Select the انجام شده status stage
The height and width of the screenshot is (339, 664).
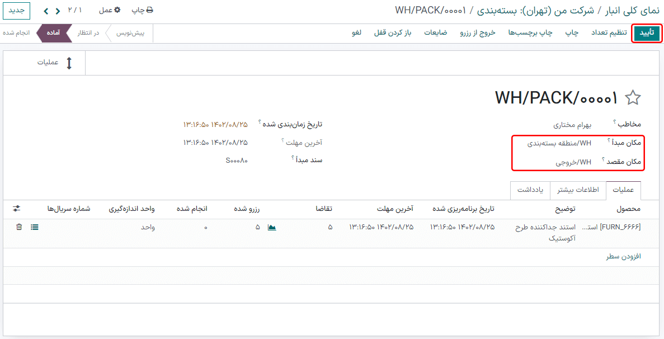(x=17, y=33)
